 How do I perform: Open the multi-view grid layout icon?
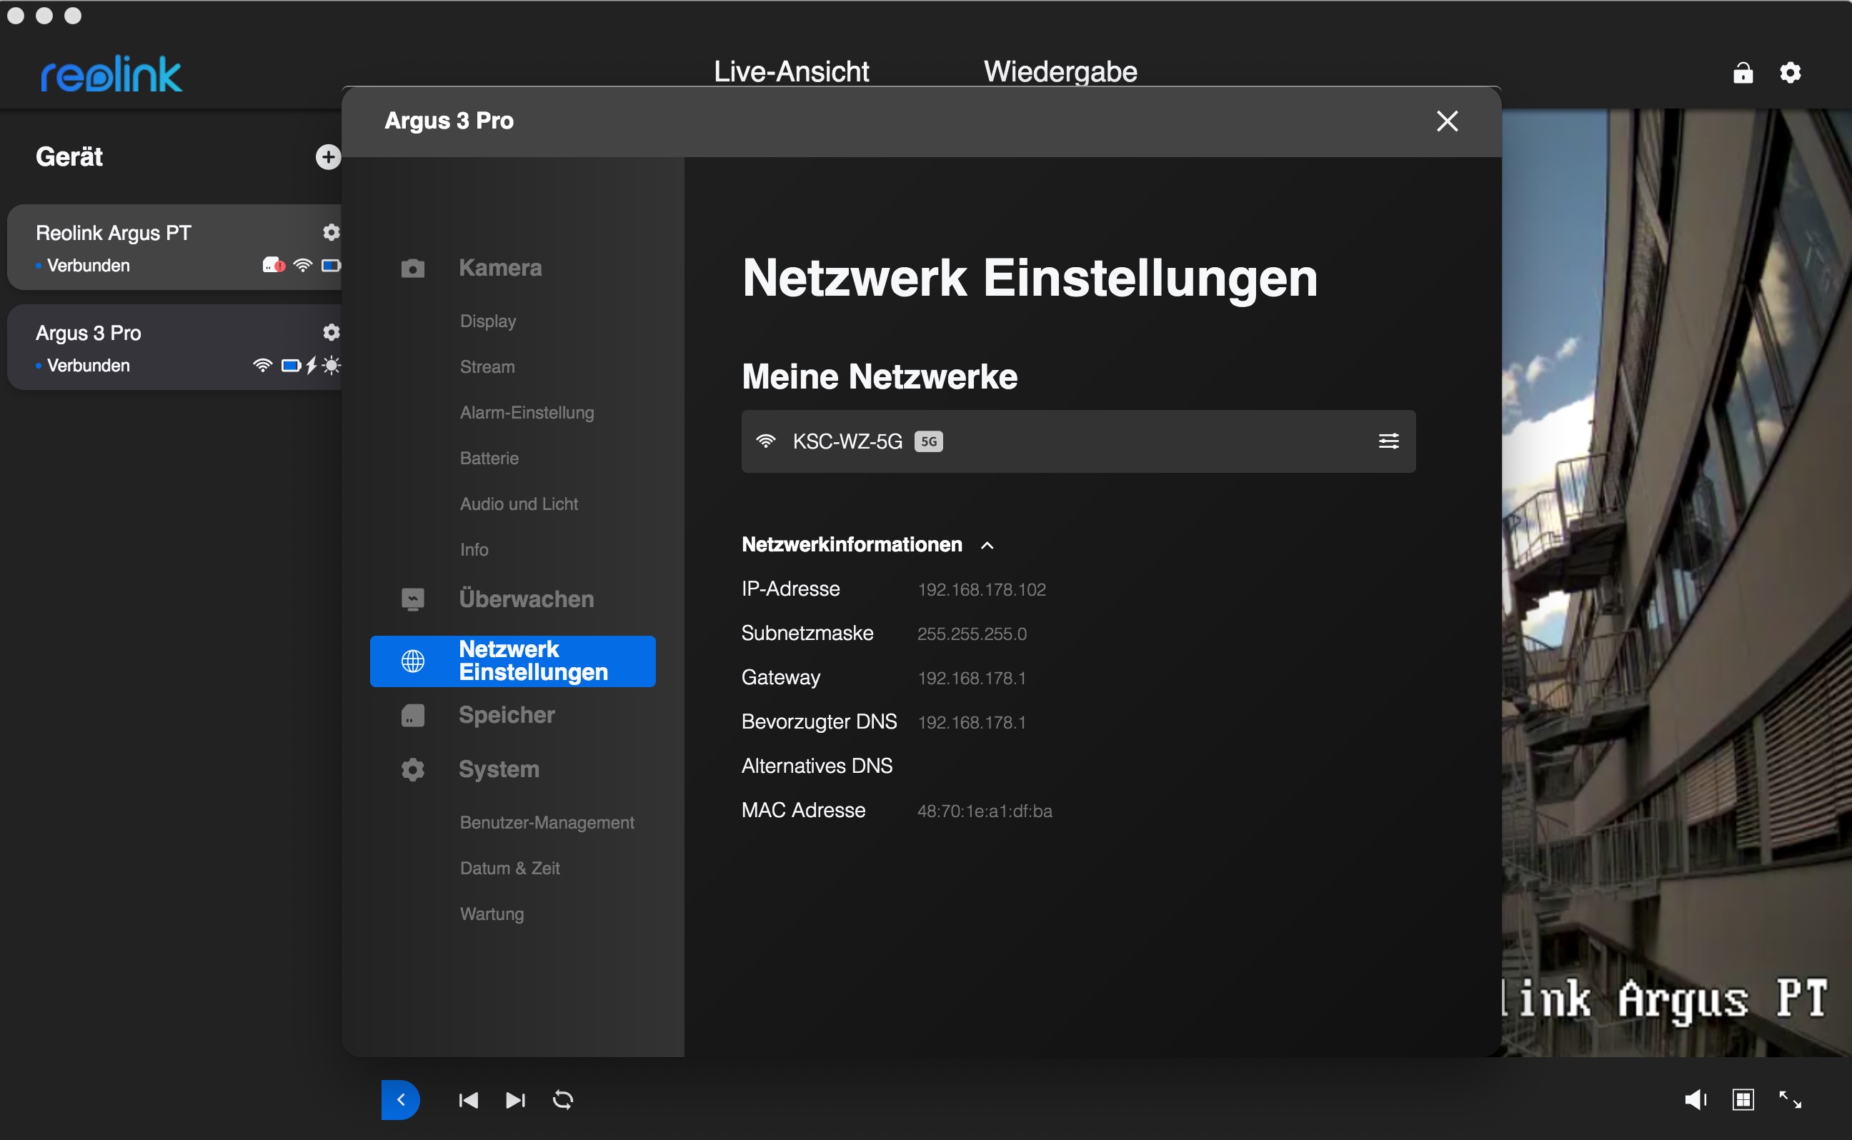tap(1743, 1099)
